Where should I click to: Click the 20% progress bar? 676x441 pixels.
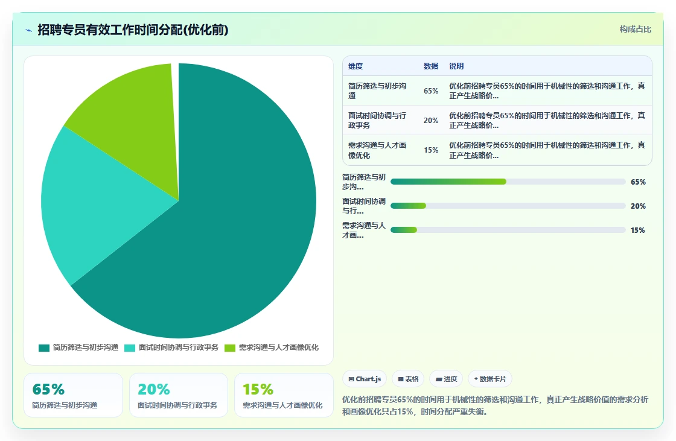[x=508, y=206]
